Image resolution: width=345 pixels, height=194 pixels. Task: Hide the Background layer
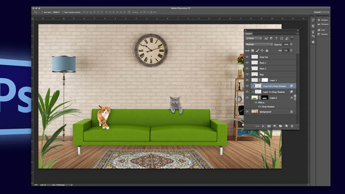(247, 112)
